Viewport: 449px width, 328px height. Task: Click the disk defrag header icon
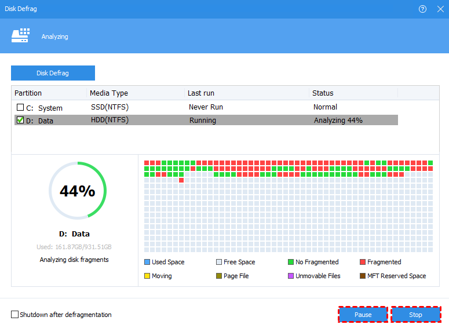20,37
